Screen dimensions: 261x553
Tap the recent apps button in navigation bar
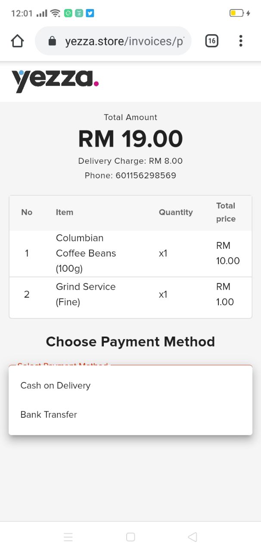pyautogui.click(x=68, y=537)
